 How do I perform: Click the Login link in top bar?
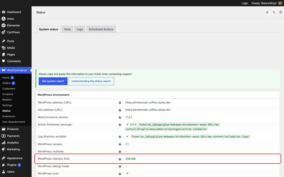pyautogui.click(x=245, y=3)
